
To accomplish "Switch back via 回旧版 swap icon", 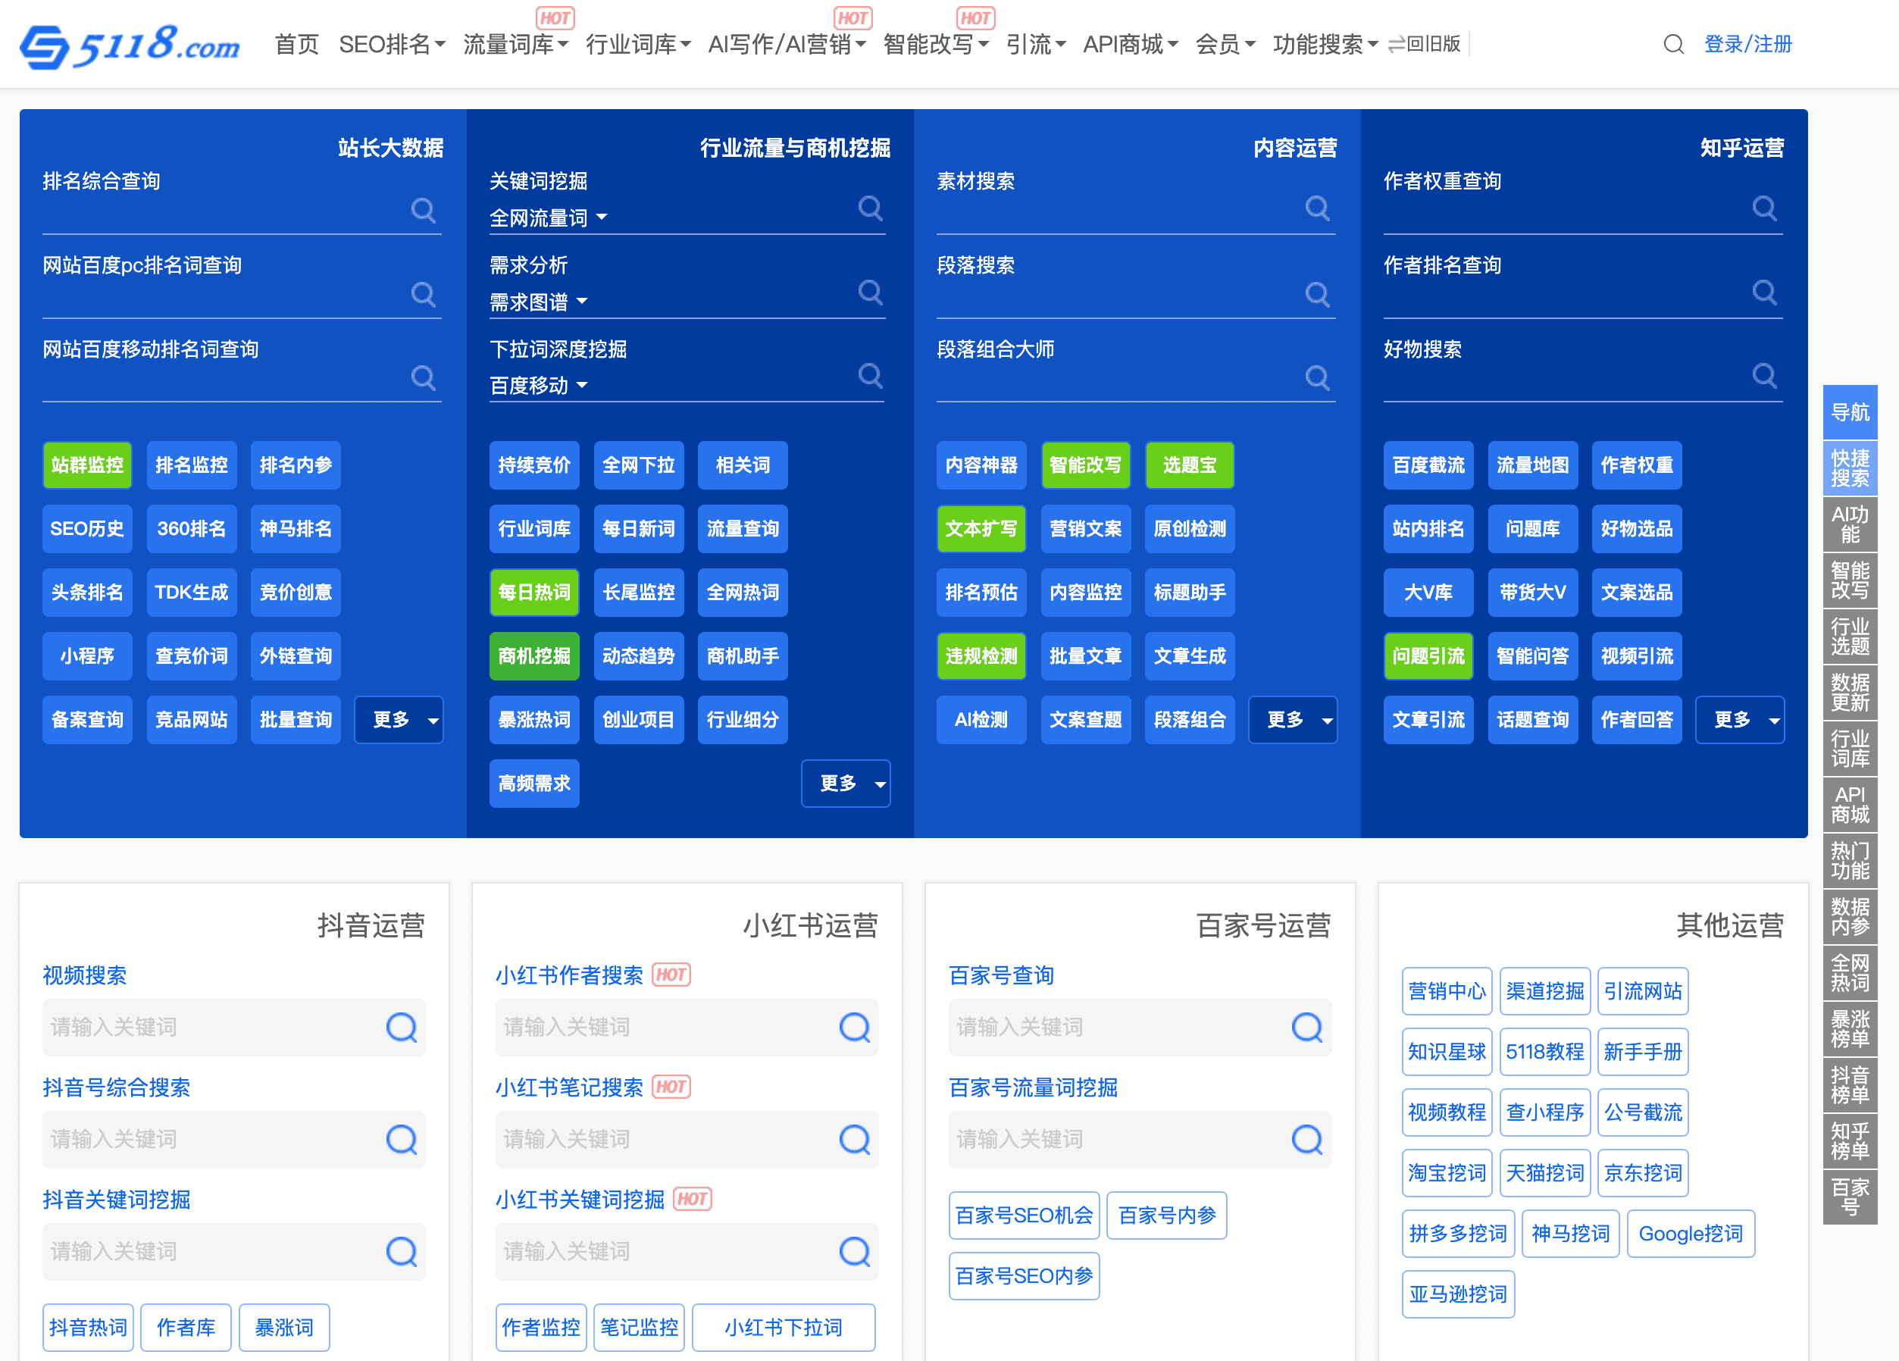I will coord(1397,45).
